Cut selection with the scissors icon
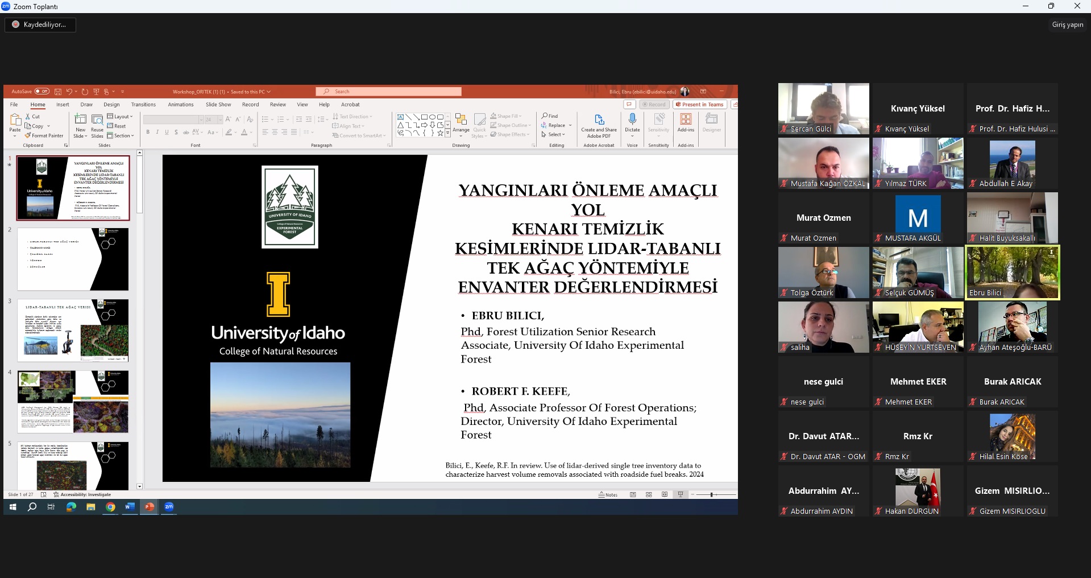This screenshot has height=578, width=1091. tap(28, 116)
